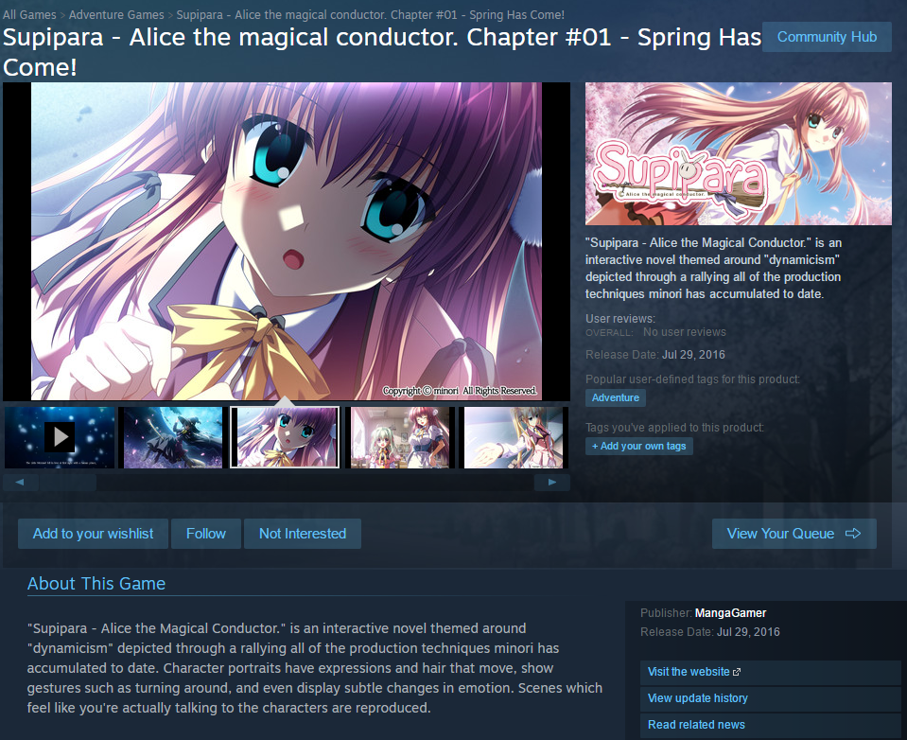
Task: Select the Adventure tag
Action: click(x=616, y=397)
